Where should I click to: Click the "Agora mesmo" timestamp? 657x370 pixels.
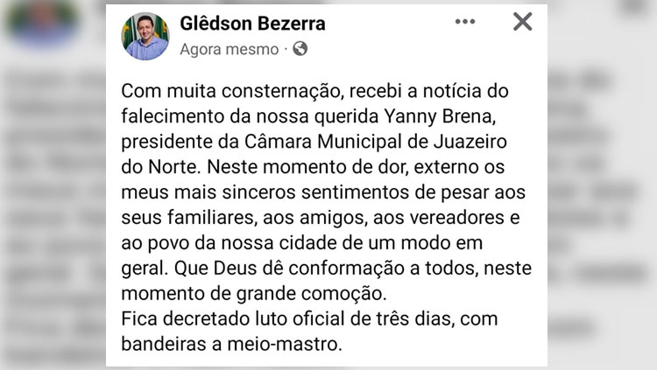pyautogui.click(x=230, y=49)
